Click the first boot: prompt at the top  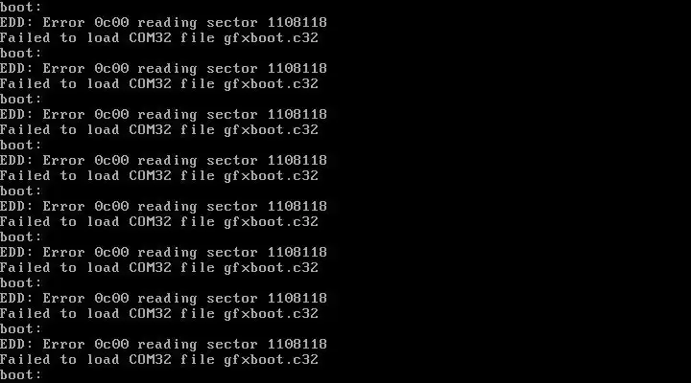pyautogui.click(x=21, y=7)
